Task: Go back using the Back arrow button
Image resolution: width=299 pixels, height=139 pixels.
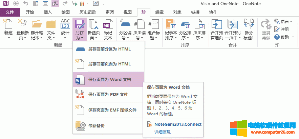Action: click(16, 3)
